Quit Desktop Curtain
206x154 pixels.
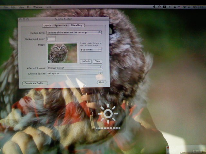[102, 82]
